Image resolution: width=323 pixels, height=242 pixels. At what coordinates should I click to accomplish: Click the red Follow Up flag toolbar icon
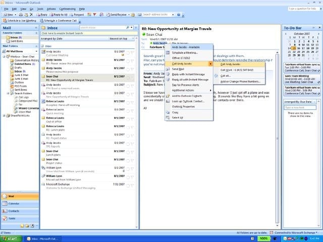(95, 15)
